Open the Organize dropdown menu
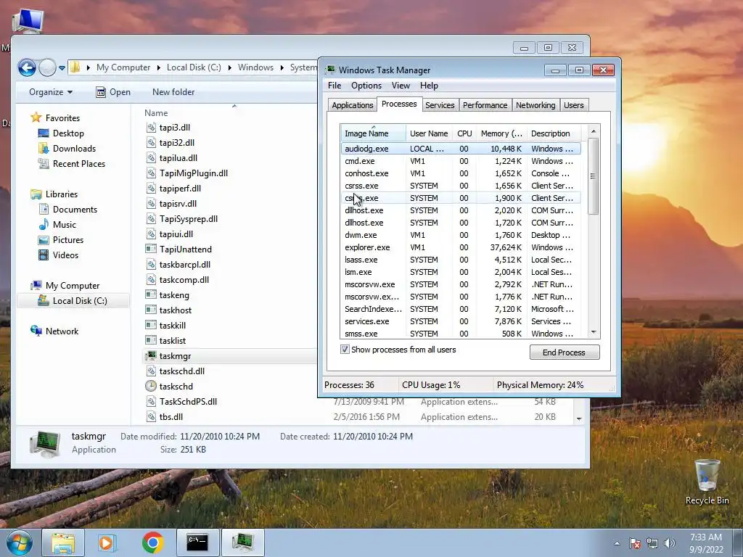743x557 pixels. pos(50,92)
